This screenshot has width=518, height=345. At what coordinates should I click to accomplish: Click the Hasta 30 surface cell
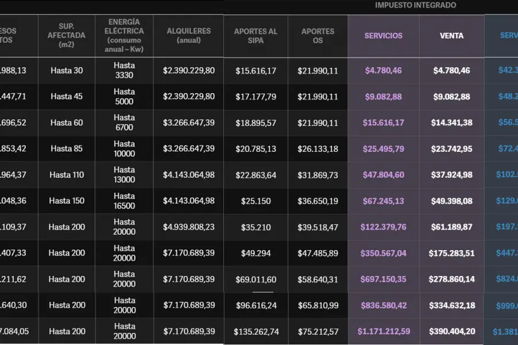pos(67,71)
